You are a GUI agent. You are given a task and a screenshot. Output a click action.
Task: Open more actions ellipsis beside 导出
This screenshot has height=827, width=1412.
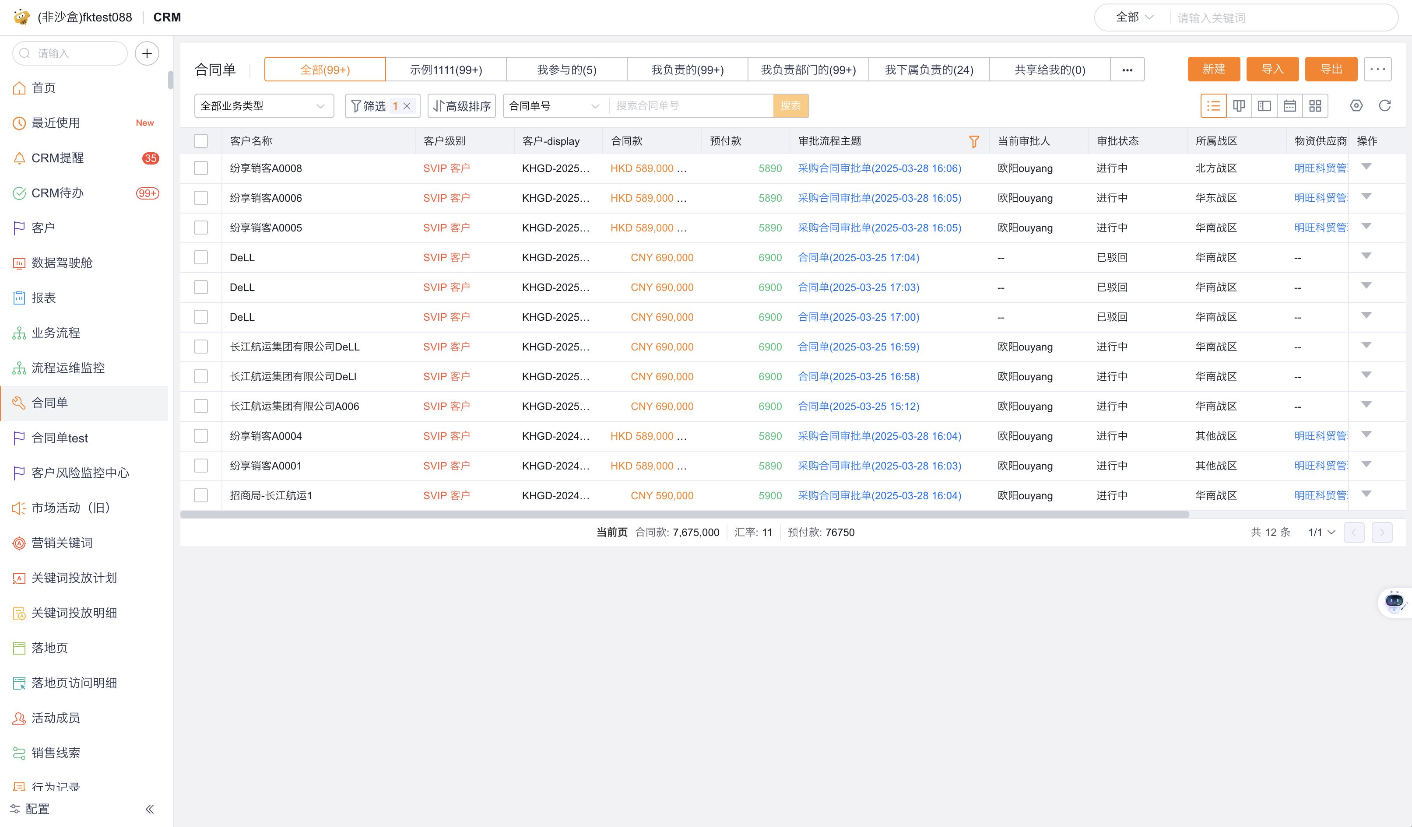tap(1378, 69)
